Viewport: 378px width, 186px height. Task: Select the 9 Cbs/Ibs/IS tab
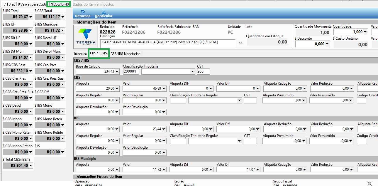click(x=60, y=4)
